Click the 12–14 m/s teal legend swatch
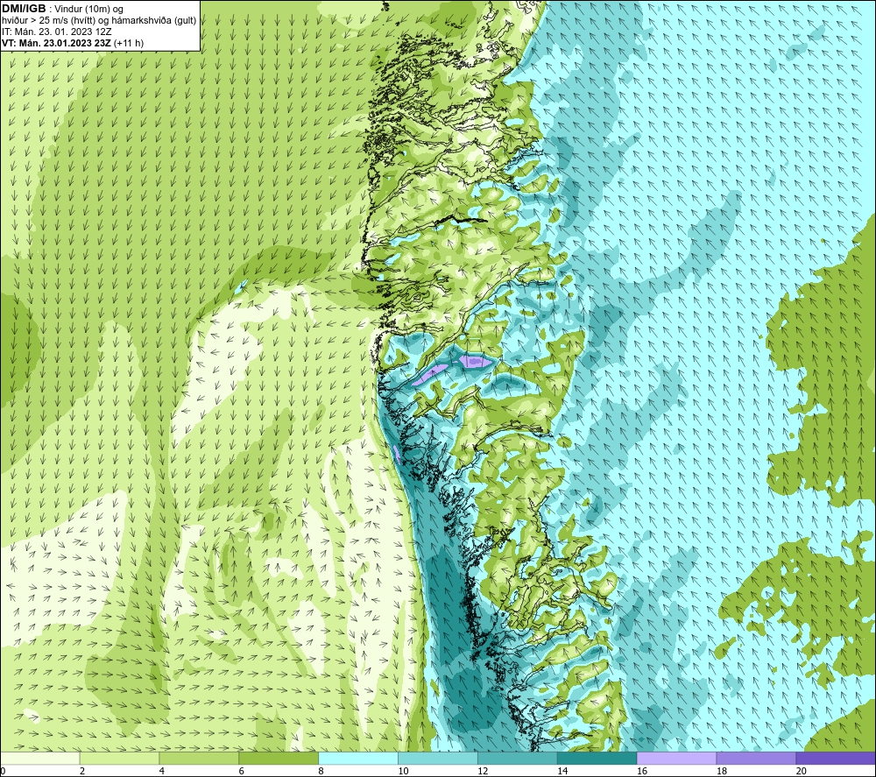 pyautogui.click(x=518, y=759)
